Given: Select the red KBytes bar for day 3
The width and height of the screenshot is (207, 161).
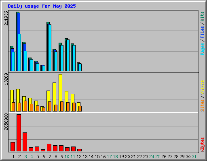Looking at the screenshot, I should [25, 142].
